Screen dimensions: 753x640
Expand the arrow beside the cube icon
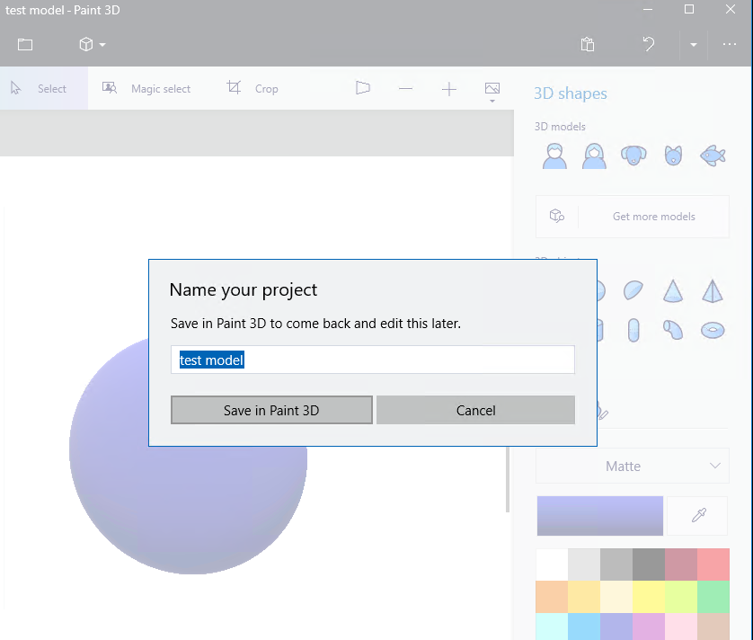tap(102, 45)
